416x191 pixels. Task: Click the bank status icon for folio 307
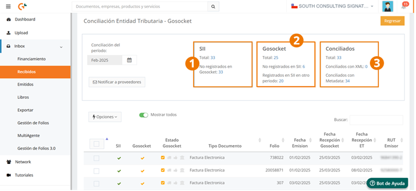click(x=182, y=183)
